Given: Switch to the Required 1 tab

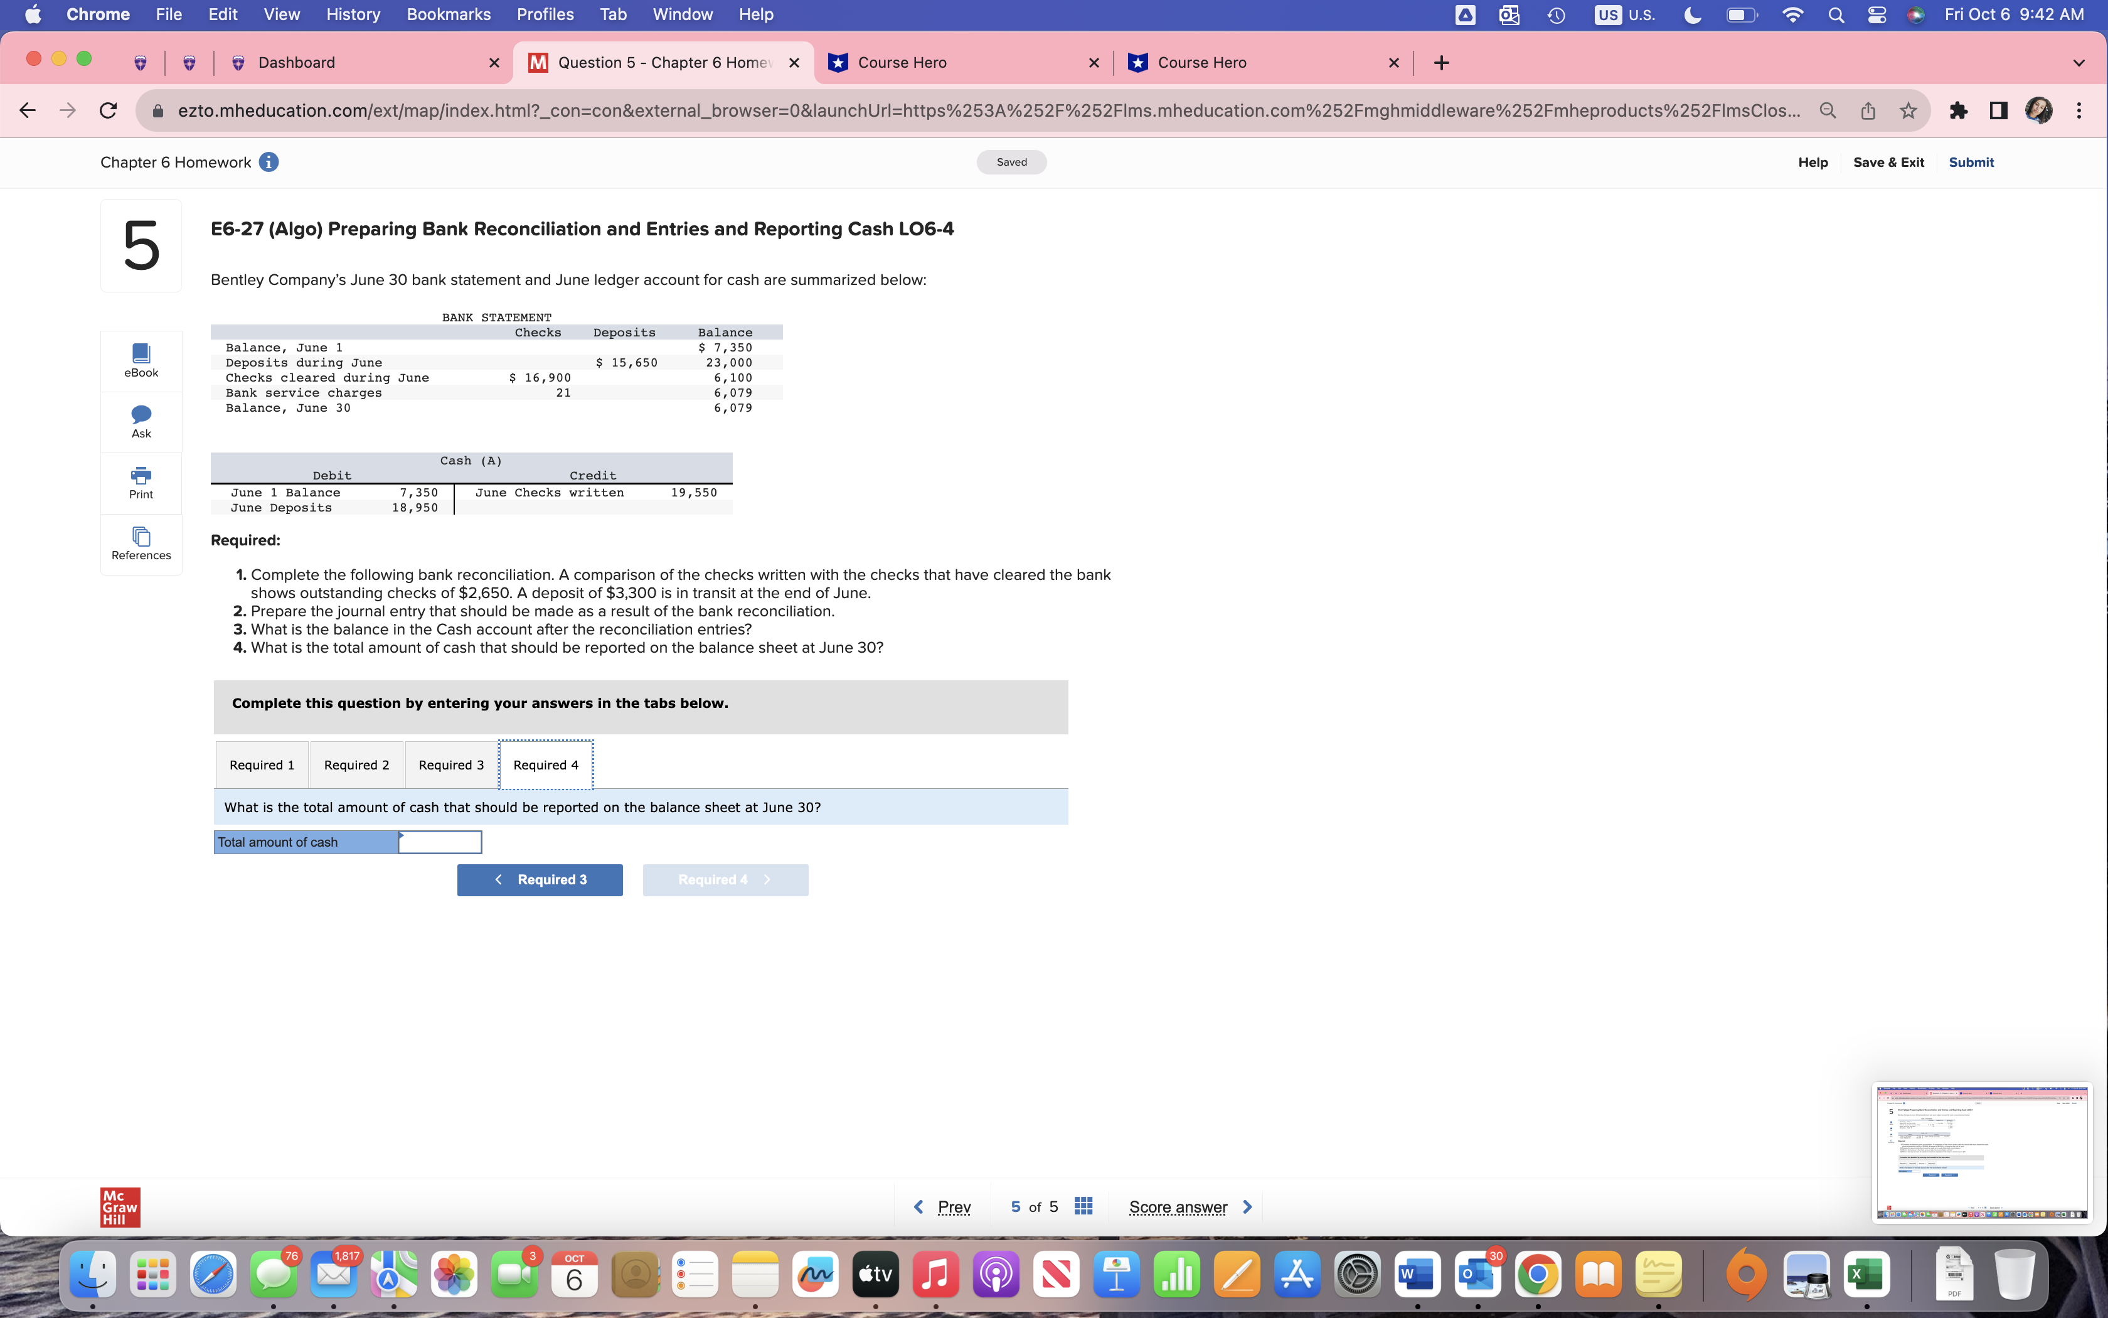Looking at the screenshot, I should coord(262,764).
